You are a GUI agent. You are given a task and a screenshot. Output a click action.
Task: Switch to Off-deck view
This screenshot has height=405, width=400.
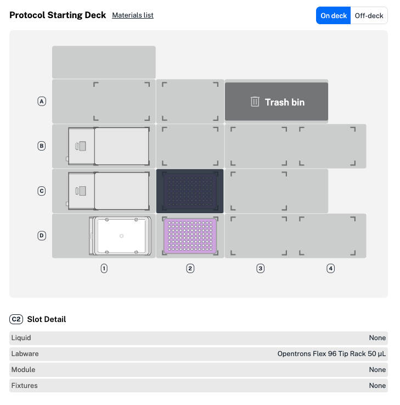pyautogui.click(x=369, y=15)
